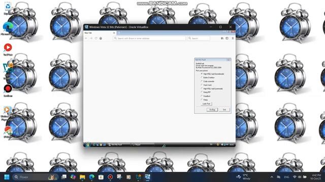The image size is (325, 182).
Task: Reload the page with refresh icon
Action: click(x=96, y=38)
